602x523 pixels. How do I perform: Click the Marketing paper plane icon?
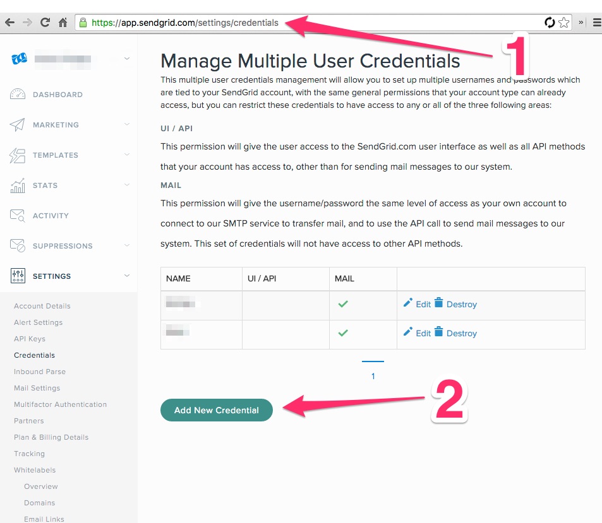coord(17,125)
